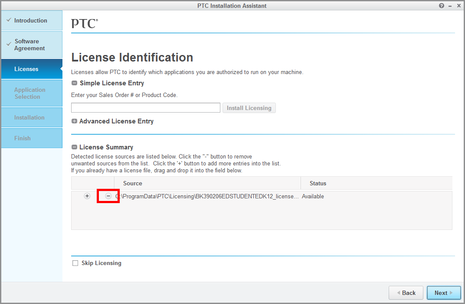Focus the Sales Order or Product Code field

[x=146, y=108]
